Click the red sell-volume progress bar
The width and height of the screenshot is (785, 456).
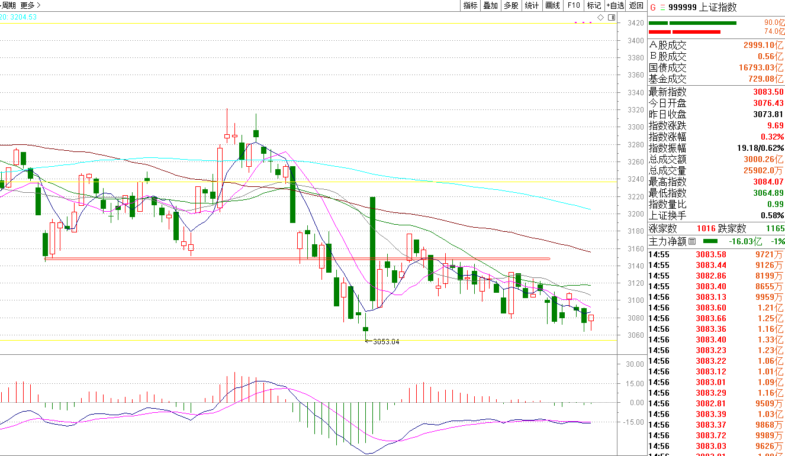click(x=685, y=31)
